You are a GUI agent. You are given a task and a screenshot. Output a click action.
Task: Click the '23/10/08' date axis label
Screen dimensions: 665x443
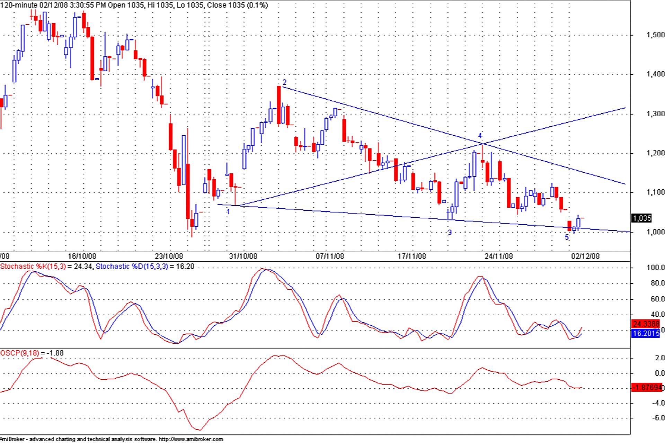(x=169, y=256)
